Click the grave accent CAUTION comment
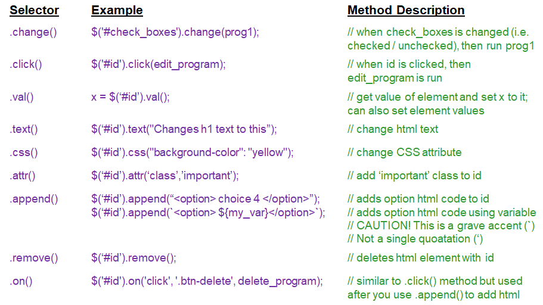Screen dimensions: 543x305 [440, 226]
